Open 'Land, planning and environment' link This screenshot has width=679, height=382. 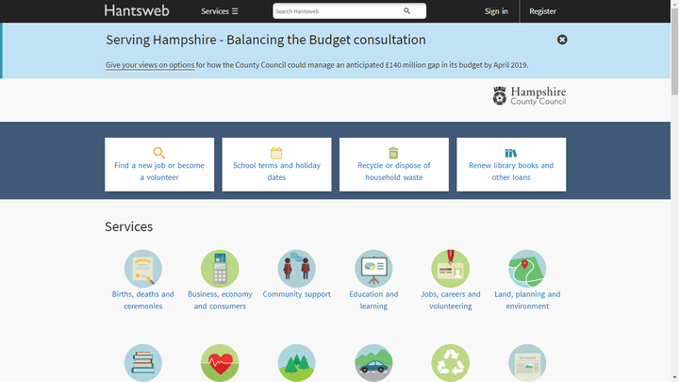point(527,300)
